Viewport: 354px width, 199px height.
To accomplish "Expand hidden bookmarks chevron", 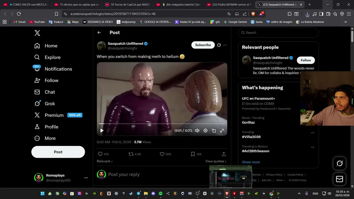I will click(x=345, y=22).
